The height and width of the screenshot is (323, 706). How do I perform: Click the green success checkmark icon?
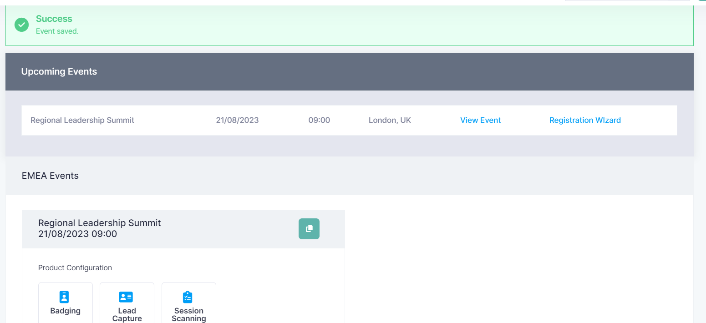pos(21,25)
